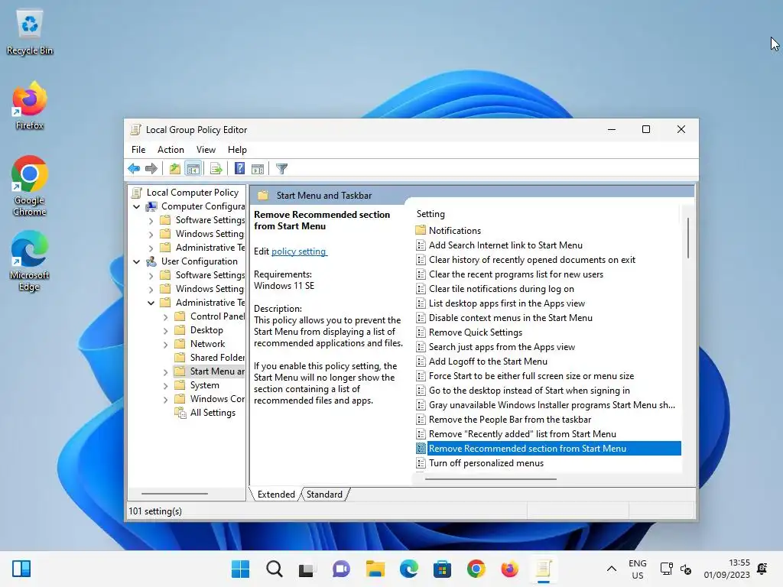Select Go to the desktop instead of Start

[529, 390]
